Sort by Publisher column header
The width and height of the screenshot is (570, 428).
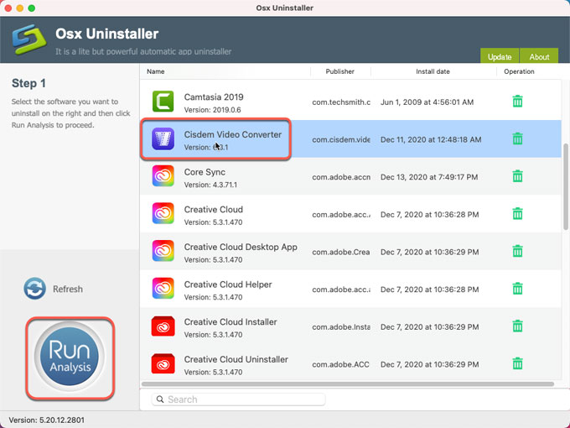click(x=339, y=71)
